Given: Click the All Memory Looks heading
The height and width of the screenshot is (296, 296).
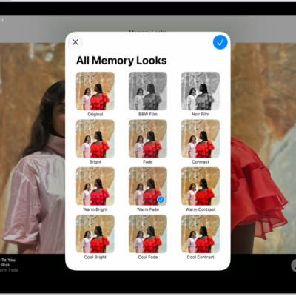Looking at the screenshot, I should pos(121,61).
